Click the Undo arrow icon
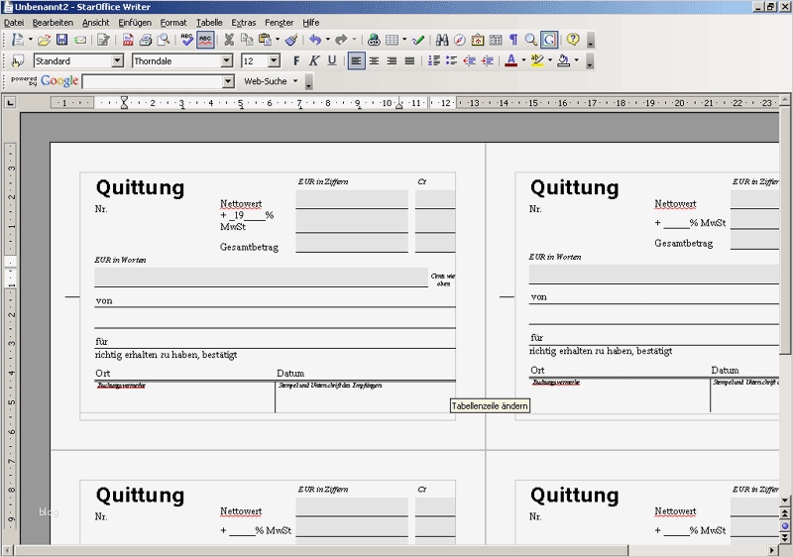 tap(314, 41)
